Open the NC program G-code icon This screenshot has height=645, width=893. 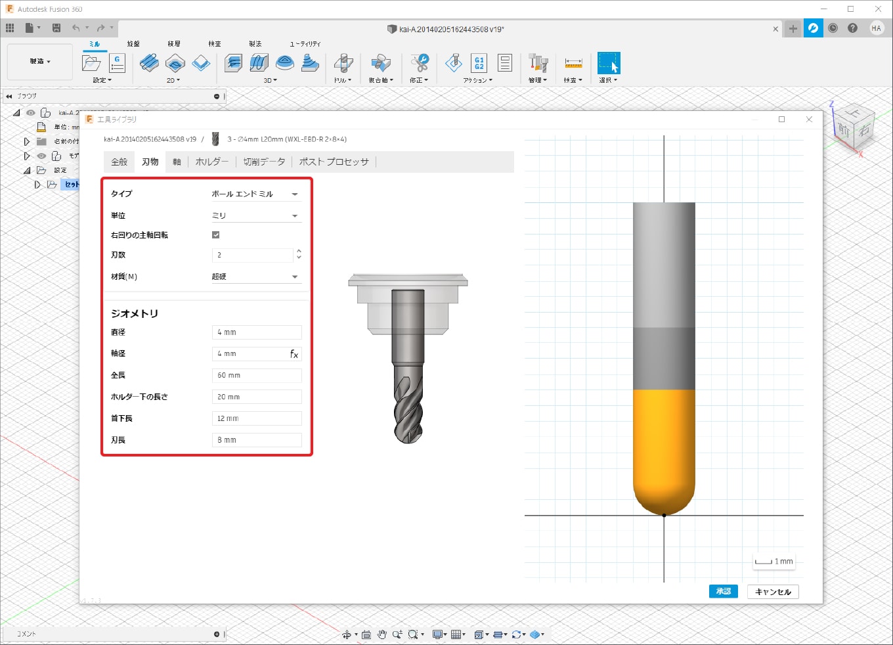(117, 63)
